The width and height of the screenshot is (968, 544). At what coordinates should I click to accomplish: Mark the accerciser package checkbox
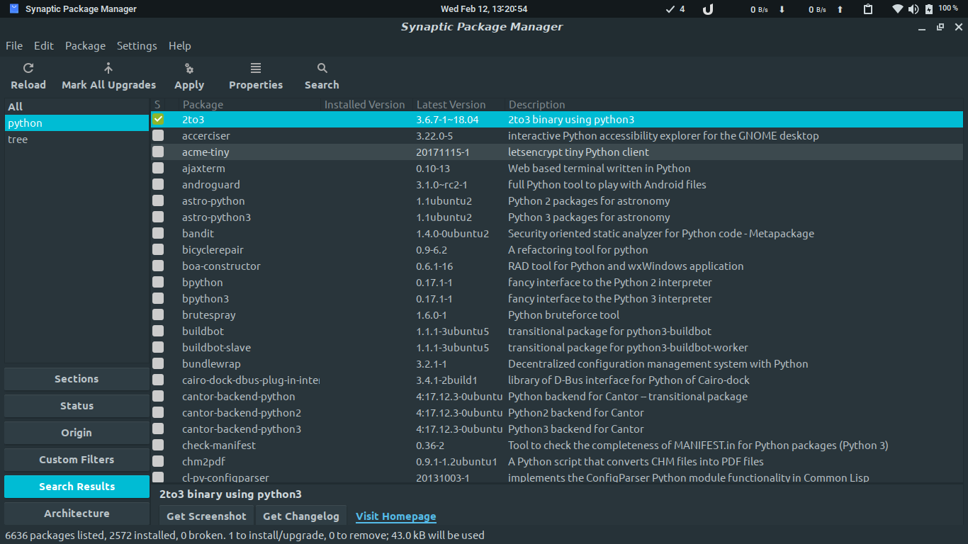click(158, 136)
